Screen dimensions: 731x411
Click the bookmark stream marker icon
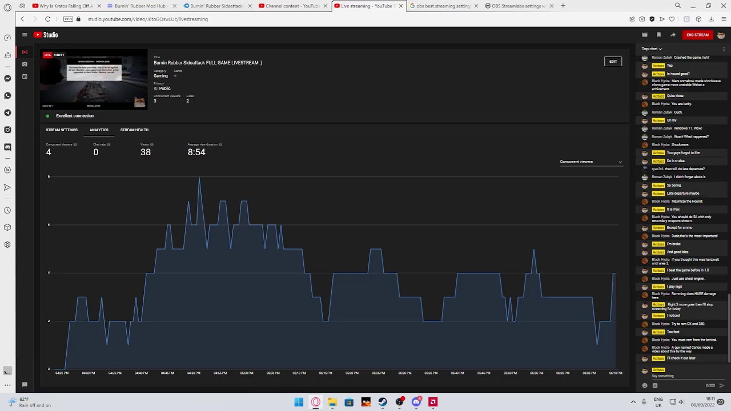pos(658,35)
